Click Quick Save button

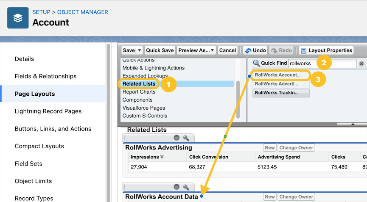(160, 50)
